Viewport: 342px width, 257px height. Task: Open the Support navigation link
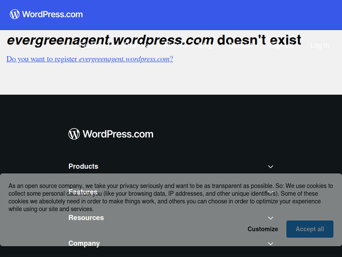point(241,45)
